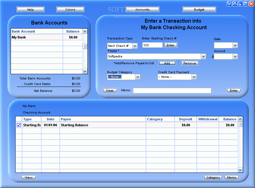The image size is (255, 188).
Task: Click the Total Bank Accounts $0.00 value
Action: tap(76, 78)
